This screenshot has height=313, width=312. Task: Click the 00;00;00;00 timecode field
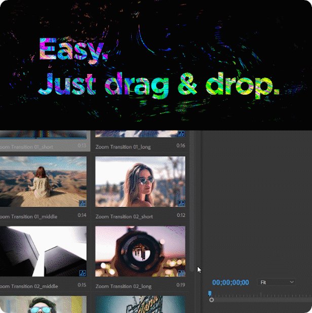(230, 283)
